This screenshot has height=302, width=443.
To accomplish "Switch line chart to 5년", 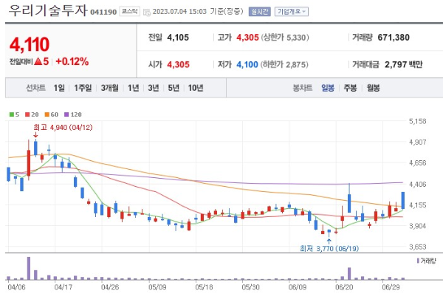I will pyautogui.click(x=174, y=88).
